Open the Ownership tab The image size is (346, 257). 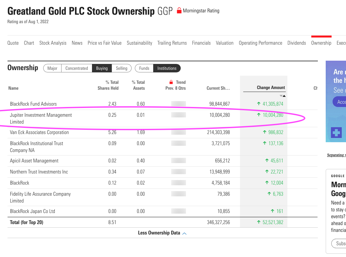pyautogui.click(x=321, y=43)
